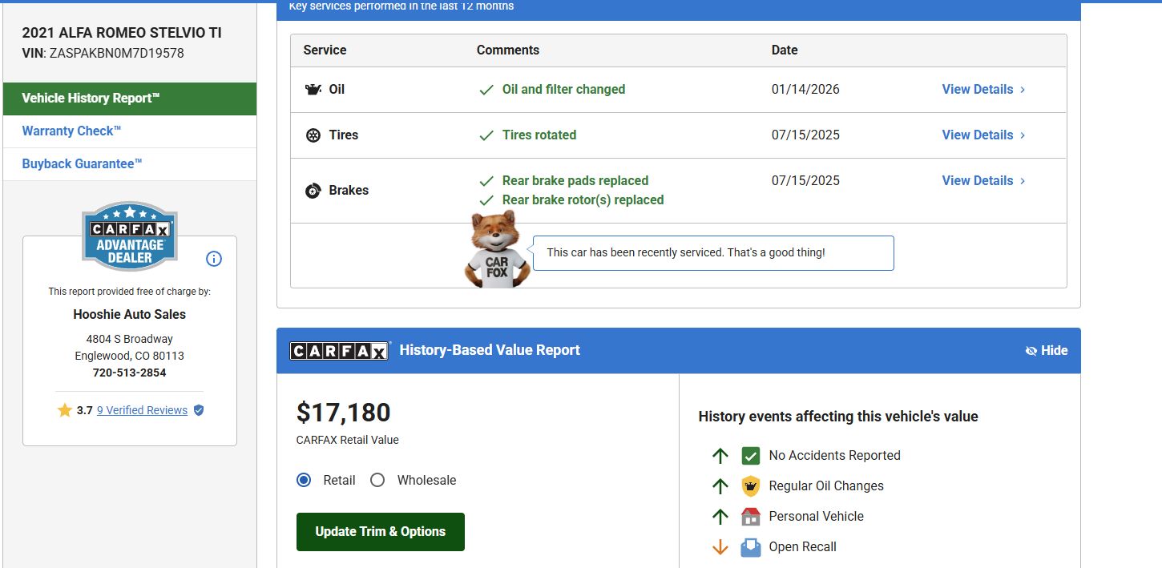Screen dimensions: 1162x568
Task: Expand View Details for Oil service
Action: (x=983, y=90)
